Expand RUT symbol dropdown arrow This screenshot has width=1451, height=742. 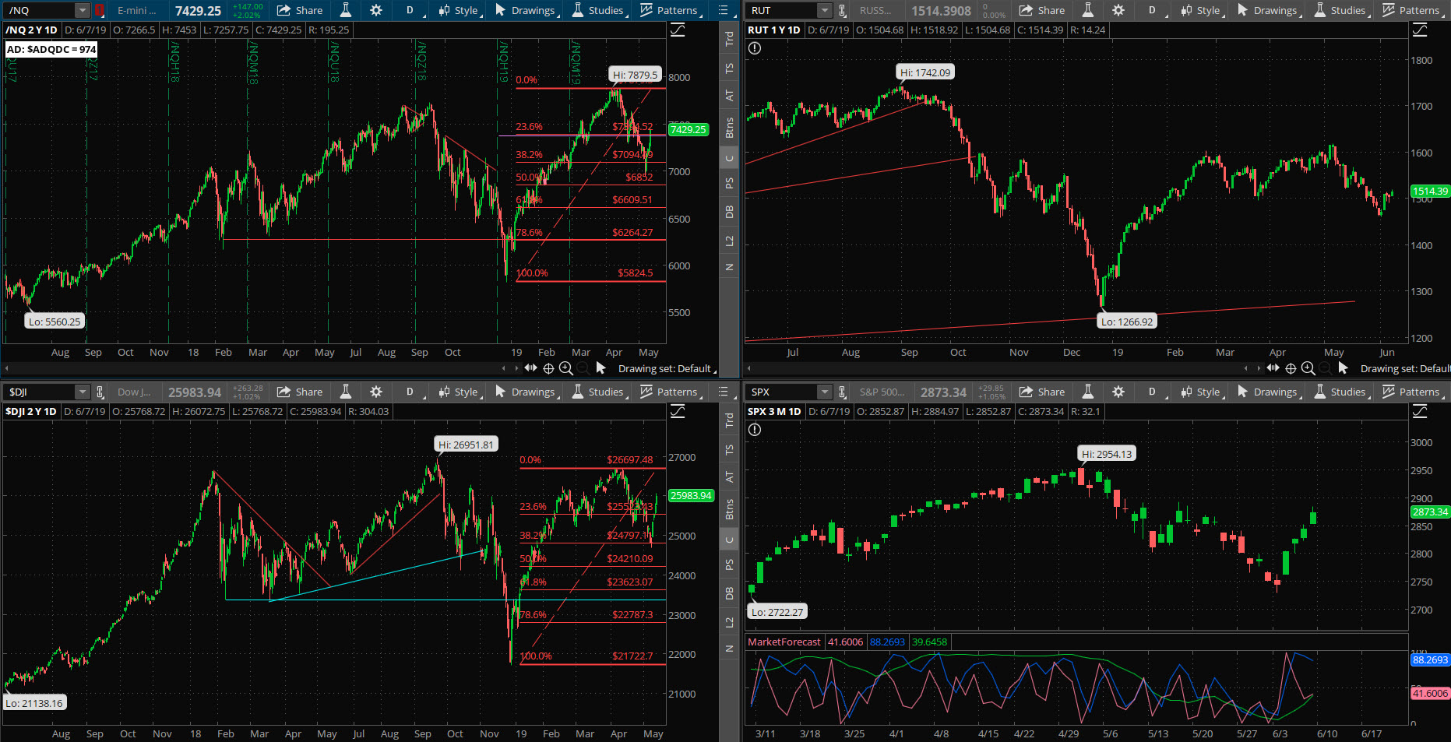[824, 10]
